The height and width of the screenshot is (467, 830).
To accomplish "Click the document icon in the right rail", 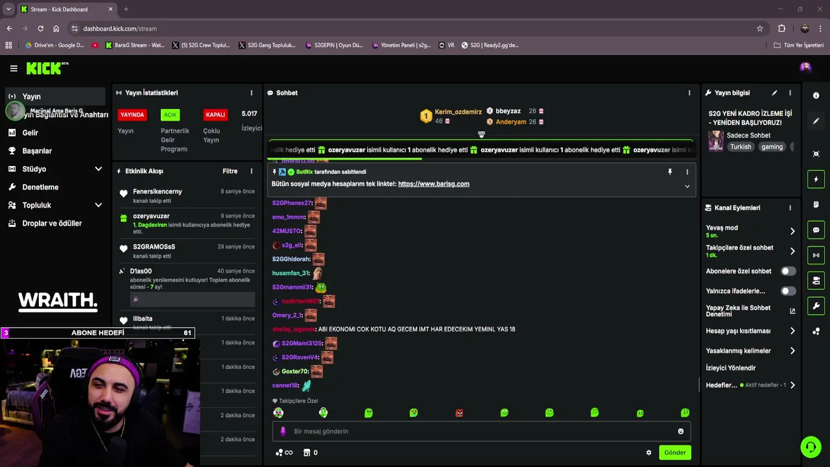I will pos(816,204).
